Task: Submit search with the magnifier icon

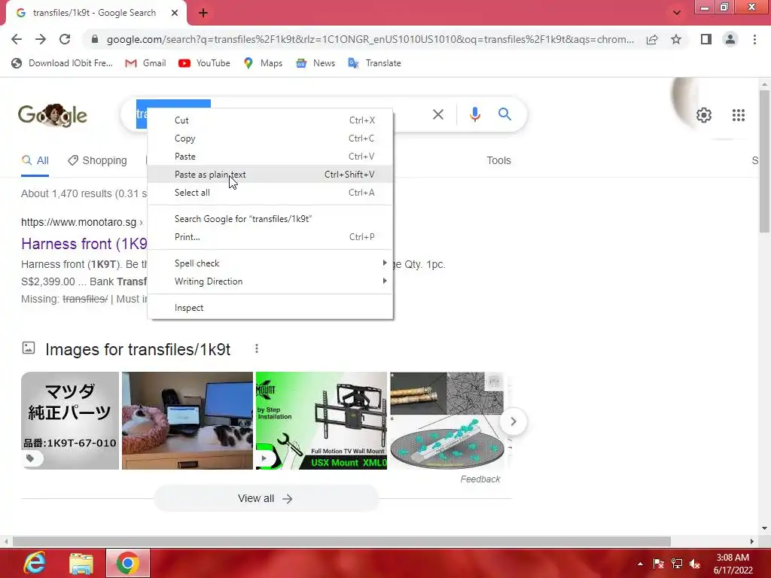Action: tap(504, 114)
